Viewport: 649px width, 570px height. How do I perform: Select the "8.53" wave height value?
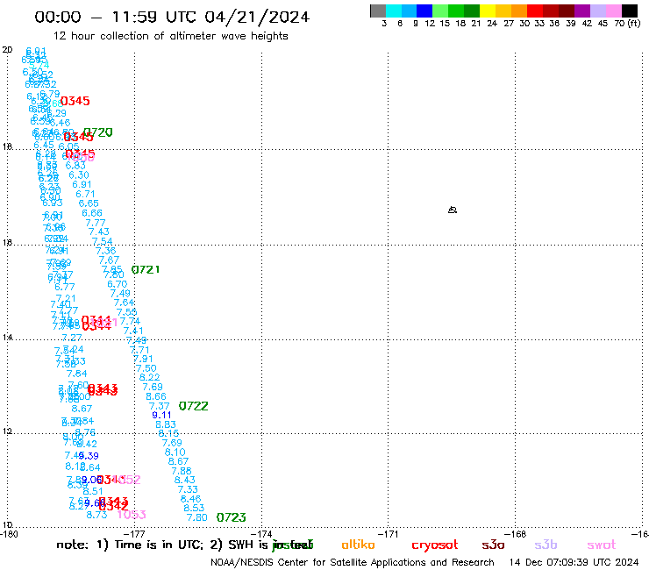(x=194, y=508)
